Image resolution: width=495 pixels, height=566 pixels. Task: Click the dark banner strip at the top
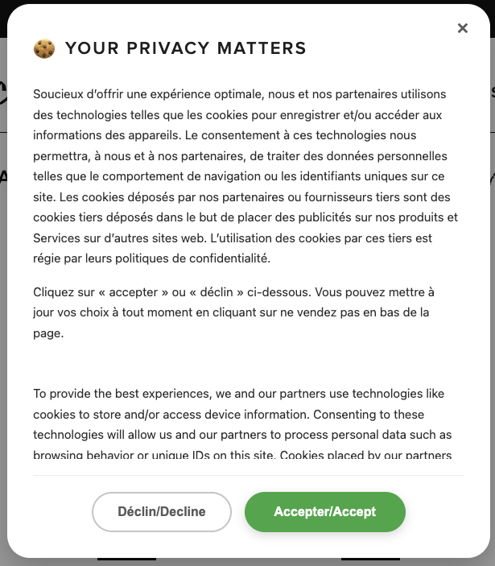pos(247,2)
